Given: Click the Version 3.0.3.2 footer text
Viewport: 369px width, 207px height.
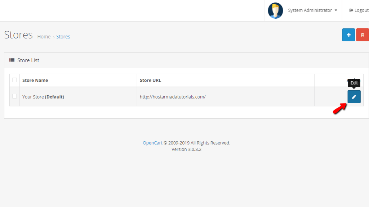Looking at the screenshot, I should point(186,149).
